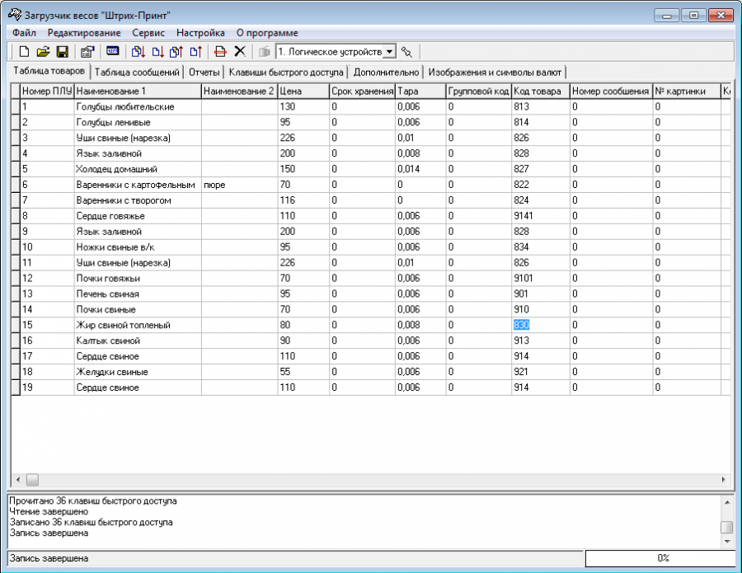Click the Наименование 2 column header
Viewport: 742px width, 573px height.
(x=239, y=92)
